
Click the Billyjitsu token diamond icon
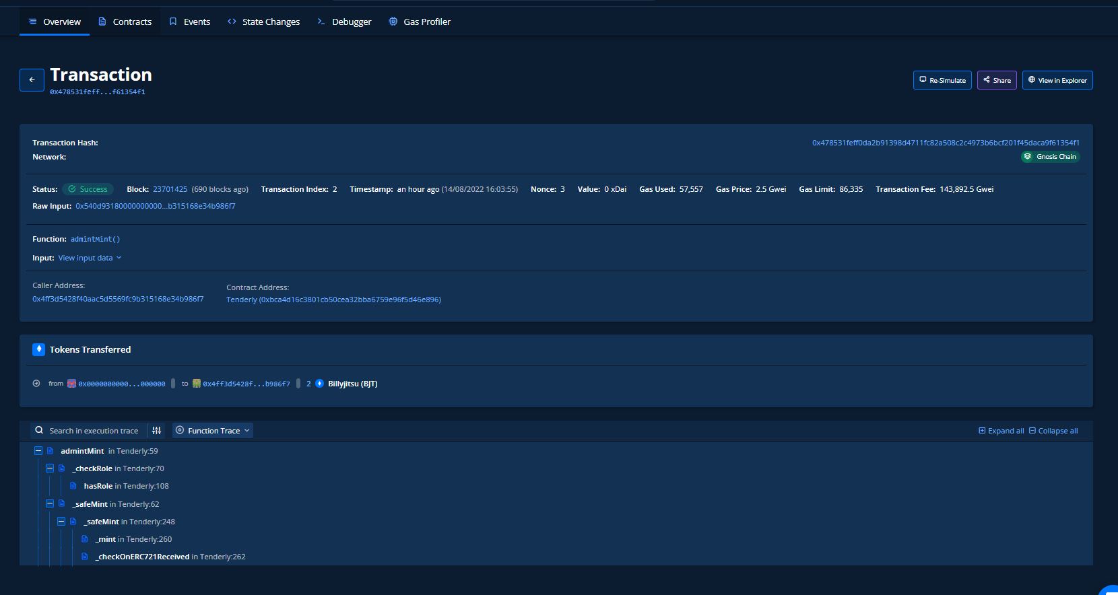click(x=320, y=384)
